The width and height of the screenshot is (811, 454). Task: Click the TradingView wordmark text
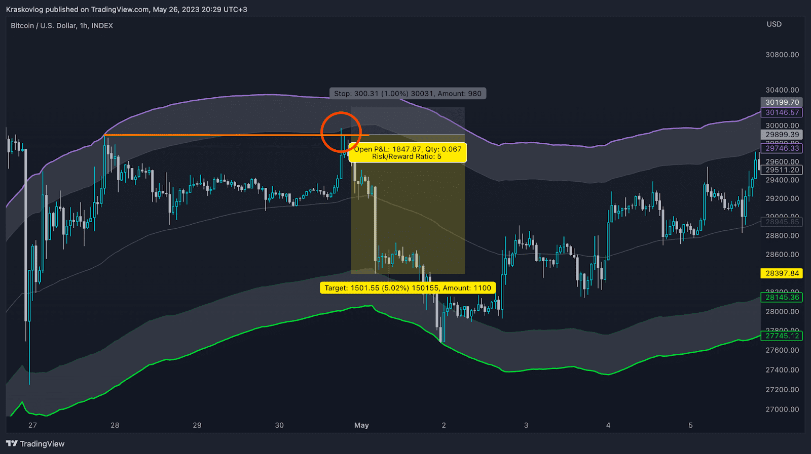(x=42, y=444)
